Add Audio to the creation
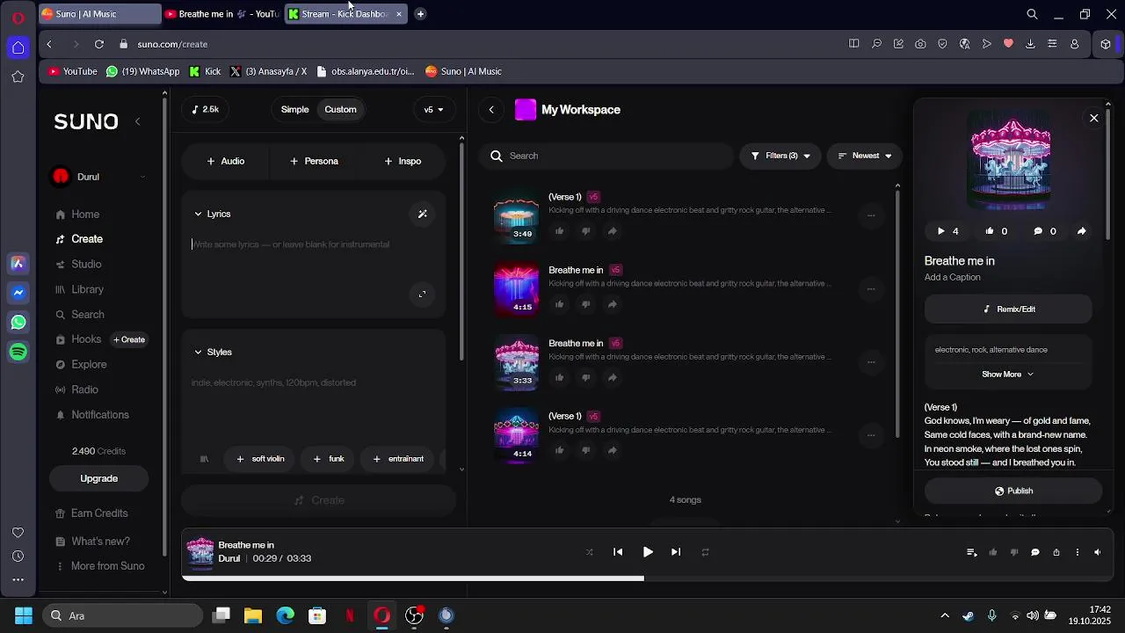The width and height of the screenshot is (1125, 633). [226, 161]
